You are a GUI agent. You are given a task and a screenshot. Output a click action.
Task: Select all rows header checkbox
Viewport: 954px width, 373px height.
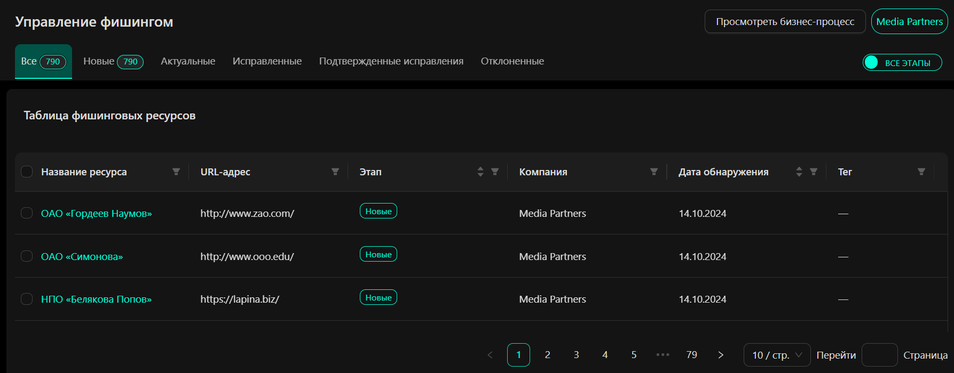point(27,172)
